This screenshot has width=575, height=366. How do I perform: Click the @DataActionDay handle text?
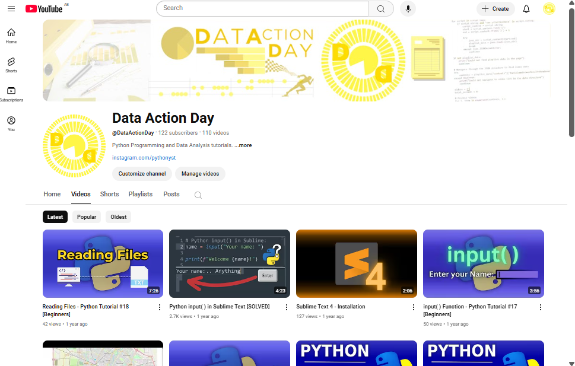[x=133, y=133]
